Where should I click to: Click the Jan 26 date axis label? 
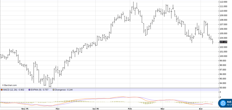[96, 108]
